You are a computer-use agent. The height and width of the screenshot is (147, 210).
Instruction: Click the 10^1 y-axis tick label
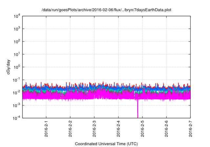tap(16, 54)
